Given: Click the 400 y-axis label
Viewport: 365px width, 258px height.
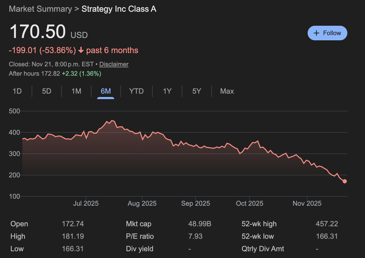Looking at the screenshot, I should 15,133.
